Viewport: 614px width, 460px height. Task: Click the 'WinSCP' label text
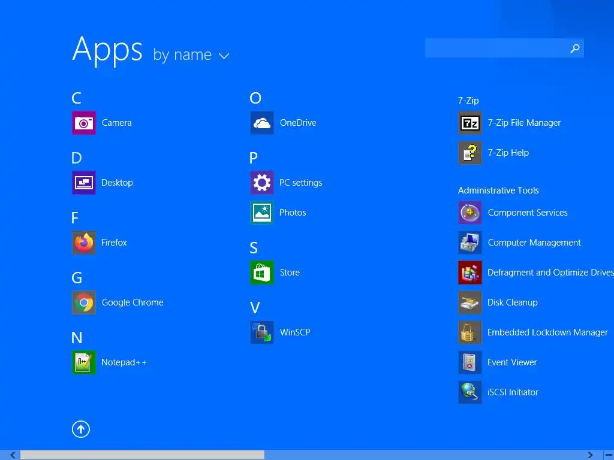pyautogui.click(x=295, y=332)
